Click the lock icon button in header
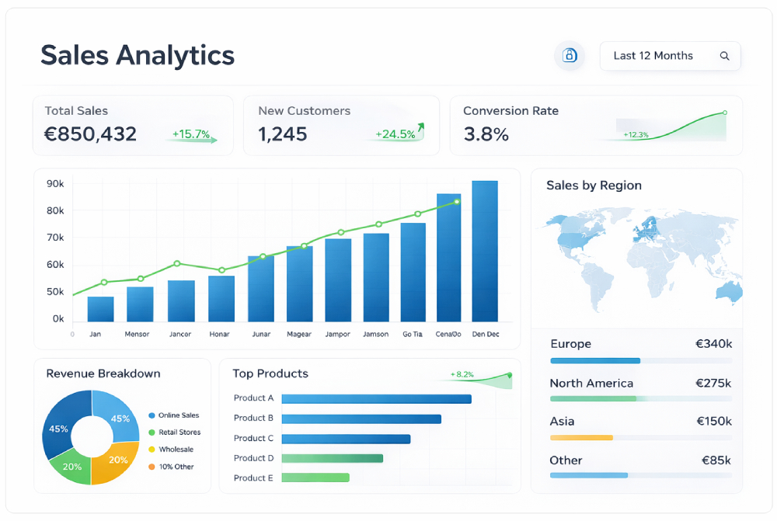Viewport: 777px width, 521px height. (570, 55)
